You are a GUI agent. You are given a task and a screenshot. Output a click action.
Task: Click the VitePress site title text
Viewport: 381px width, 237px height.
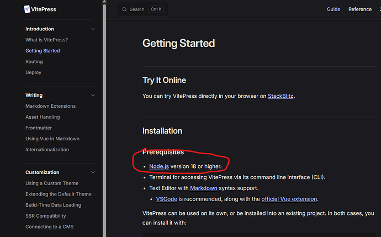(44, 9)
